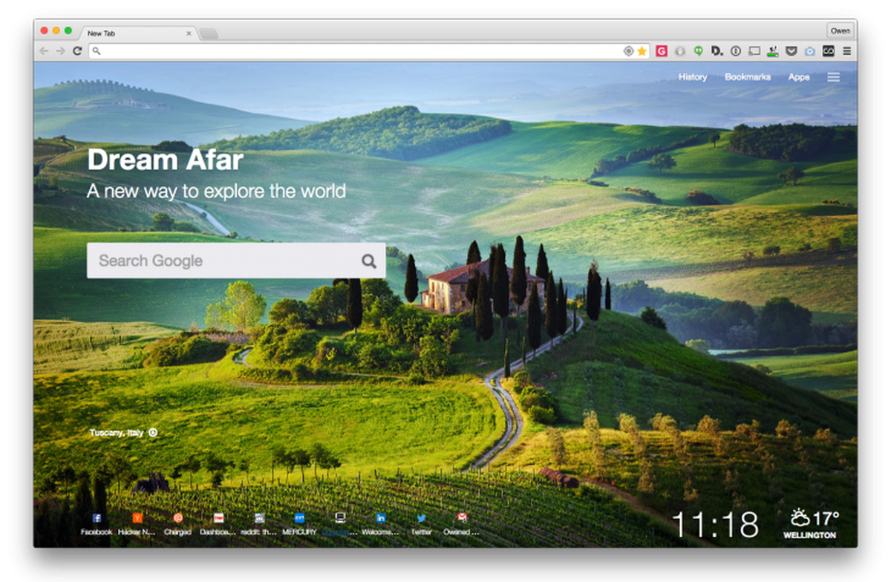Click the Tuscany, Italy location label
Viewport: 891px width, 582px height.
(x=117, y=432)
